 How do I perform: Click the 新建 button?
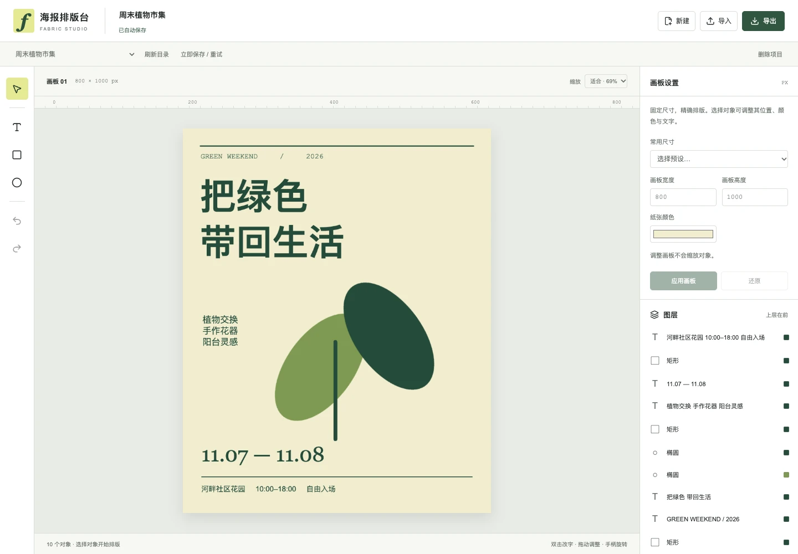[x=677, y=21]
